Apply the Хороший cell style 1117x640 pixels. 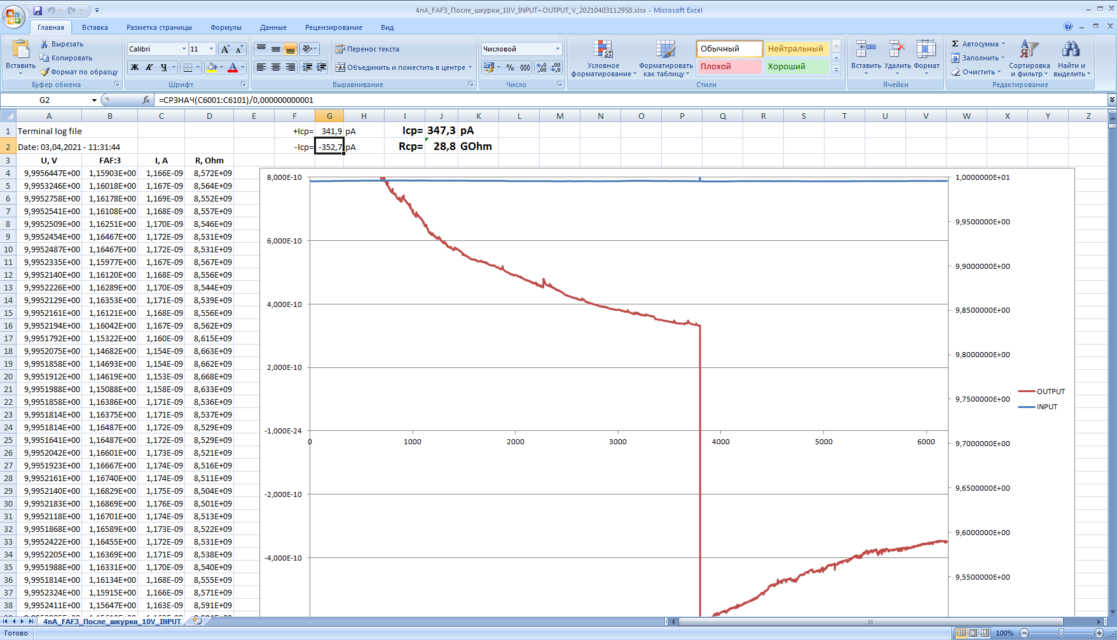tap(795, 67)
